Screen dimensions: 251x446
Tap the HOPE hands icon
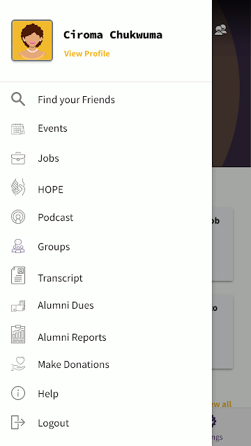pos(18,187)
